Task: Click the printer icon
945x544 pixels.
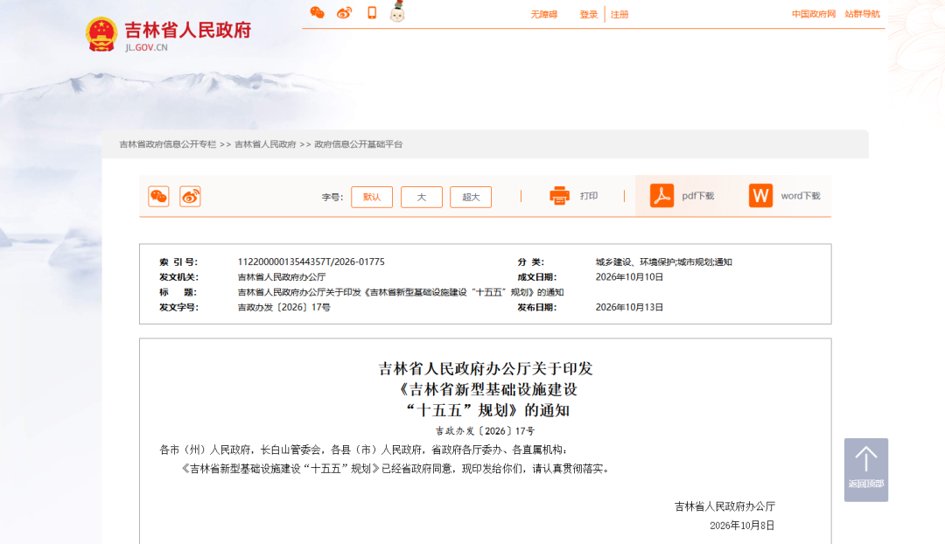Action: coord(559,196)
